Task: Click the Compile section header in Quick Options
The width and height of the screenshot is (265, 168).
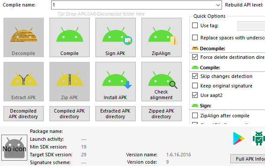Action: 210,68
